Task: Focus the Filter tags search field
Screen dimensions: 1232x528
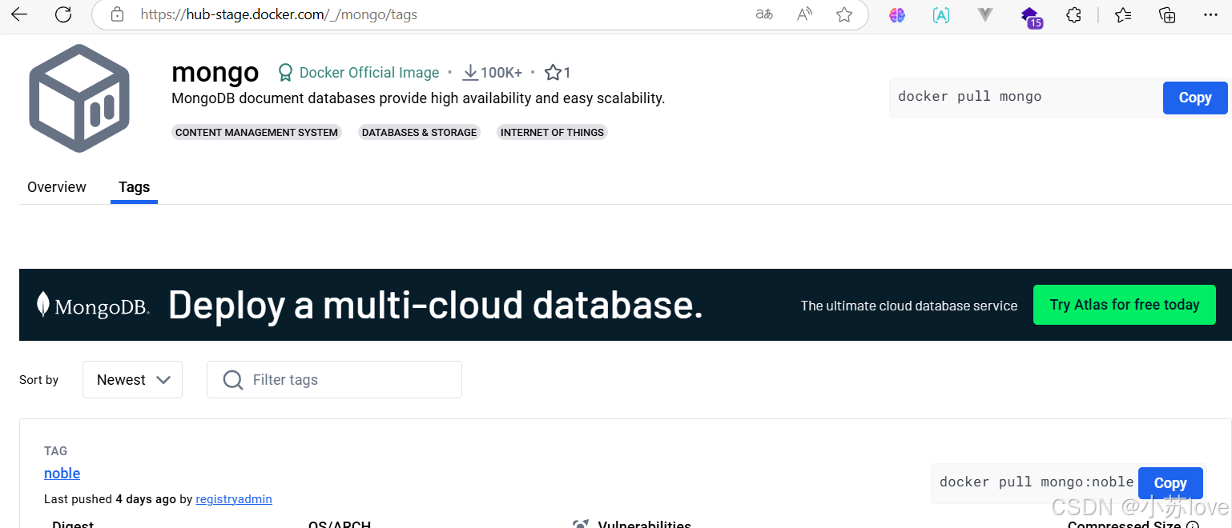Action: [x=334, y=380]
